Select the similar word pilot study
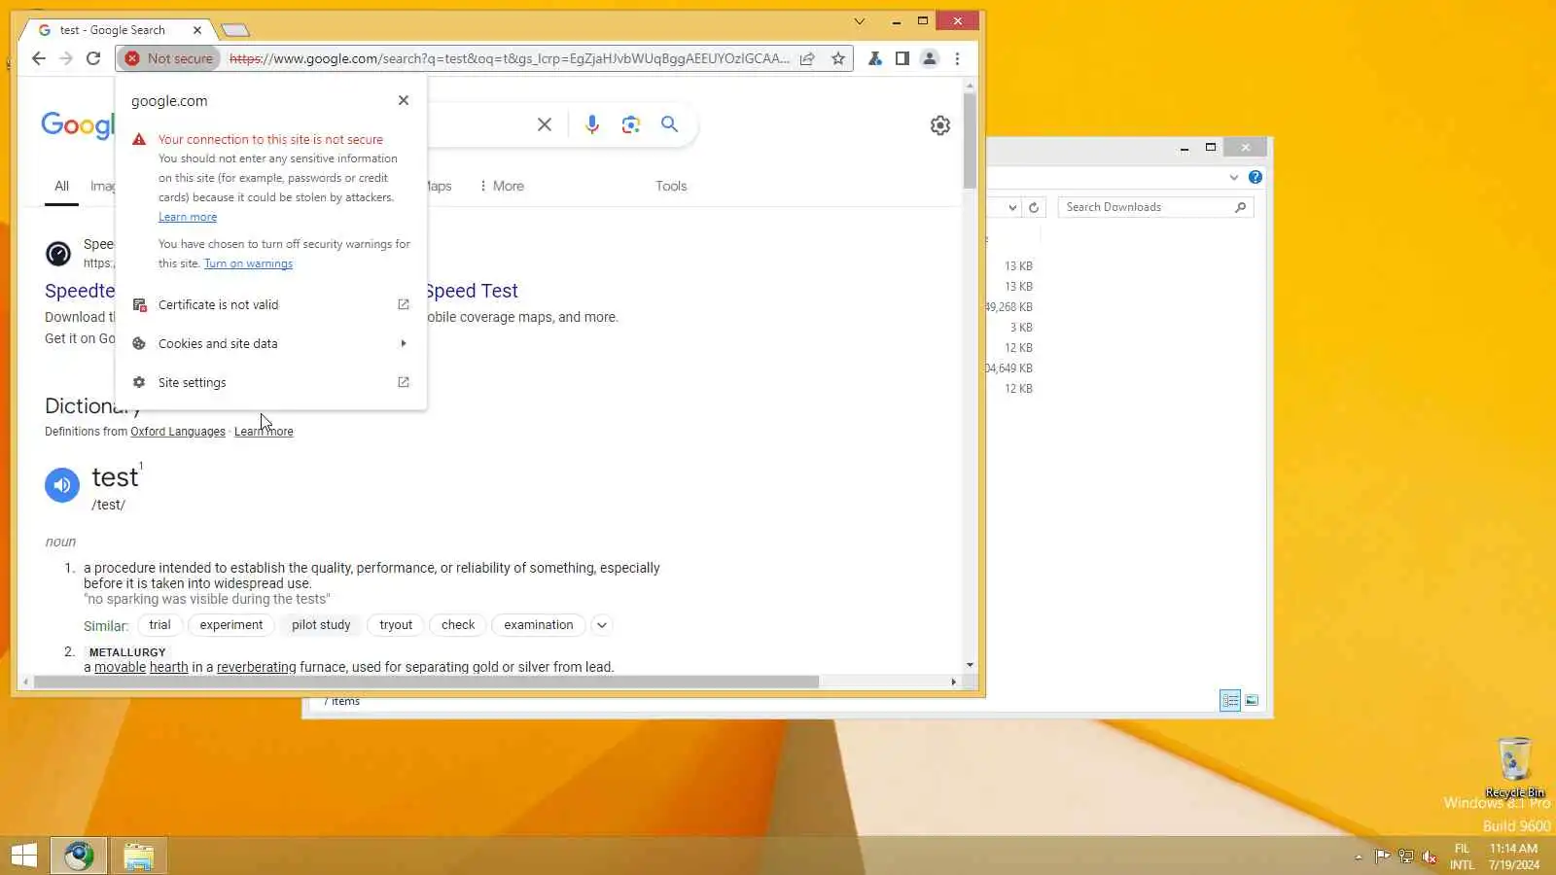Image resolution: width=1556 pixels, height=875 pixels. 321,625
